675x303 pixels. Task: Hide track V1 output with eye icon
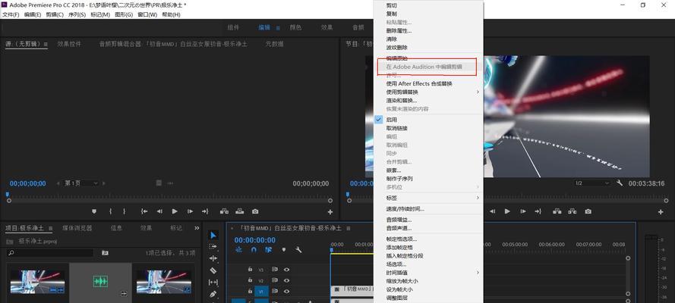click(286, 292)
